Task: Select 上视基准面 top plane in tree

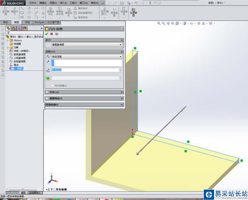Action: 19,58
